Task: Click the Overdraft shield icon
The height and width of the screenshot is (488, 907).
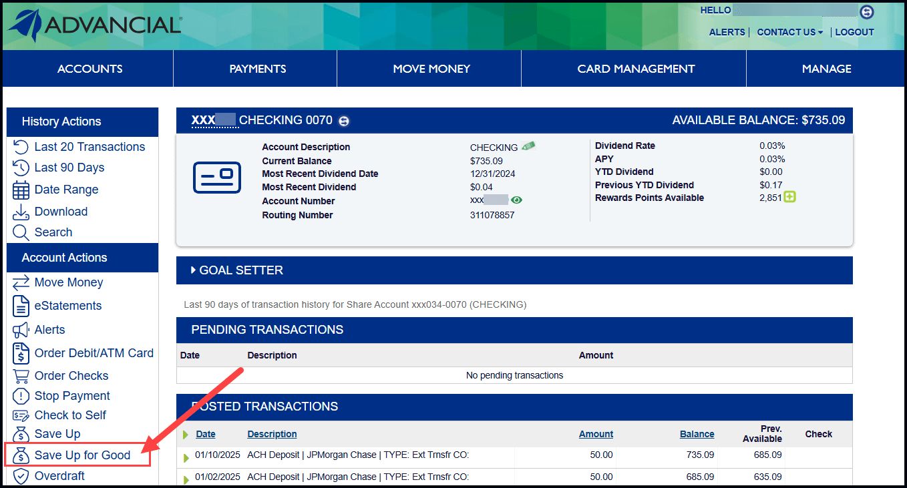Action: click(21, 476)
